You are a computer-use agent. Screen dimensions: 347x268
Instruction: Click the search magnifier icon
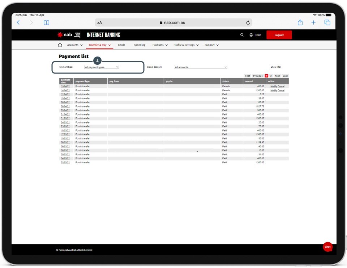pyautogui.click(x=242, y=35)
